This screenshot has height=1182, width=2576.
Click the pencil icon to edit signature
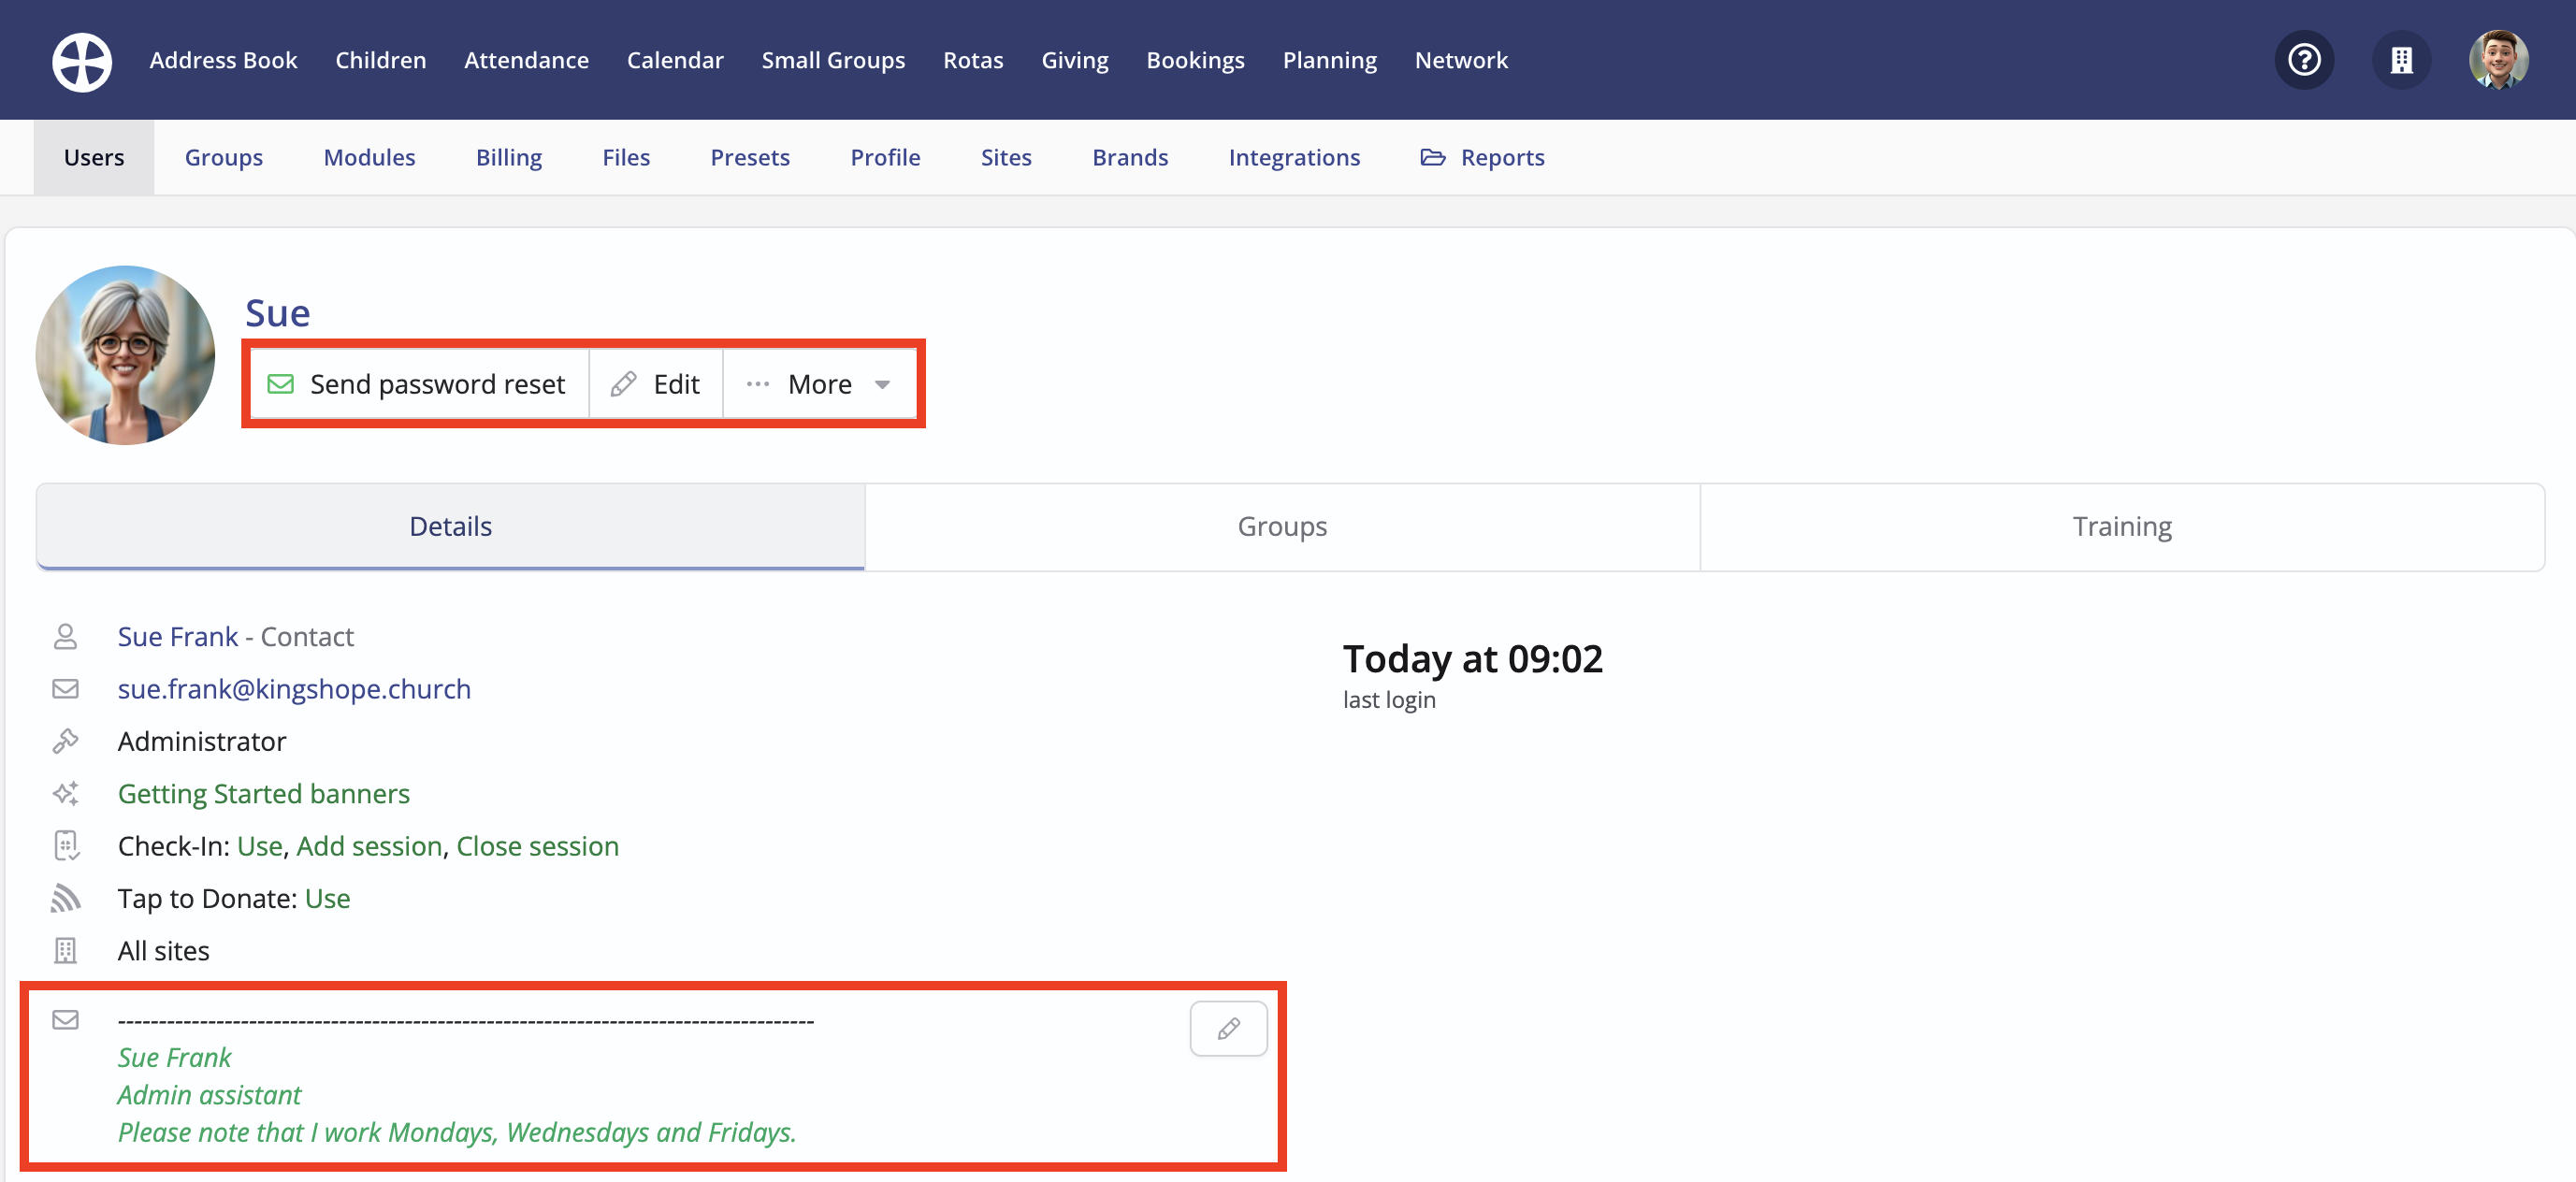tap(1228, 1028)
